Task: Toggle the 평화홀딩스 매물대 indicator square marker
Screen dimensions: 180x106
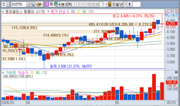Action: (x=3, y=12)
